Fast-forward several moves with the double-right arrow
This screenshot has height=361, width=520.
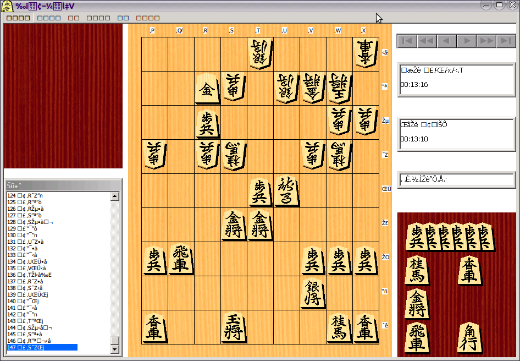pyautogui.click(x=486, y=41)
